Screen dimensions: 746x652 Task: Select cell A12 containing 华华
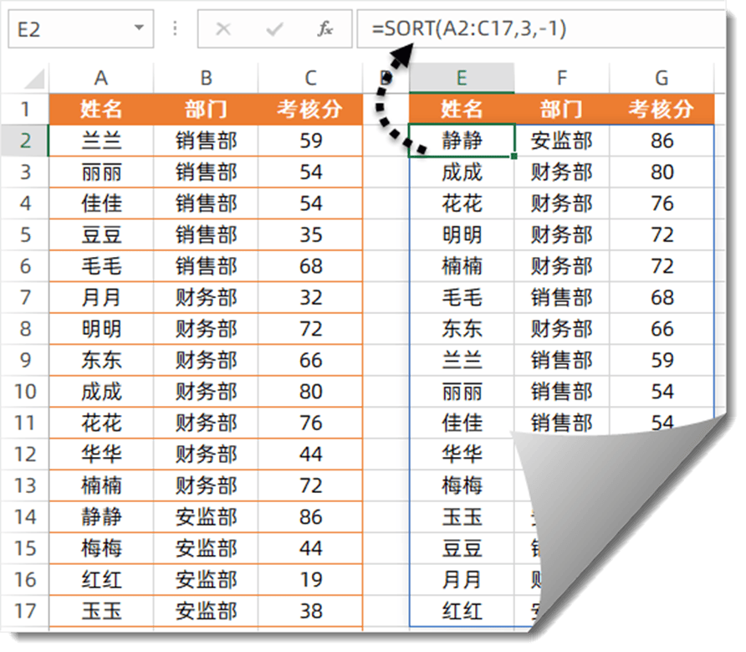tap(101, 454)
